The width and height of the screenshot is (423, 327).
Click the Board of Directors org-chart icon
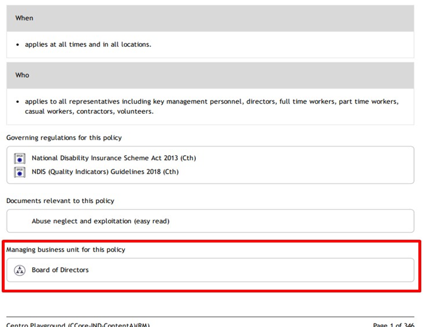click(20, 270)
